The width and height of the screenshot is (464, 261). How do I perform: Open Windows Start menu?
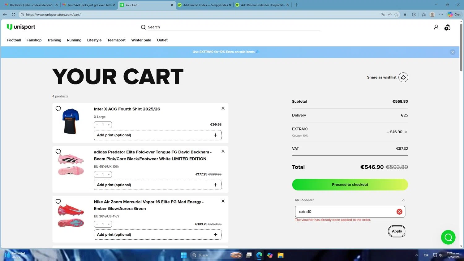click(184, 255)
